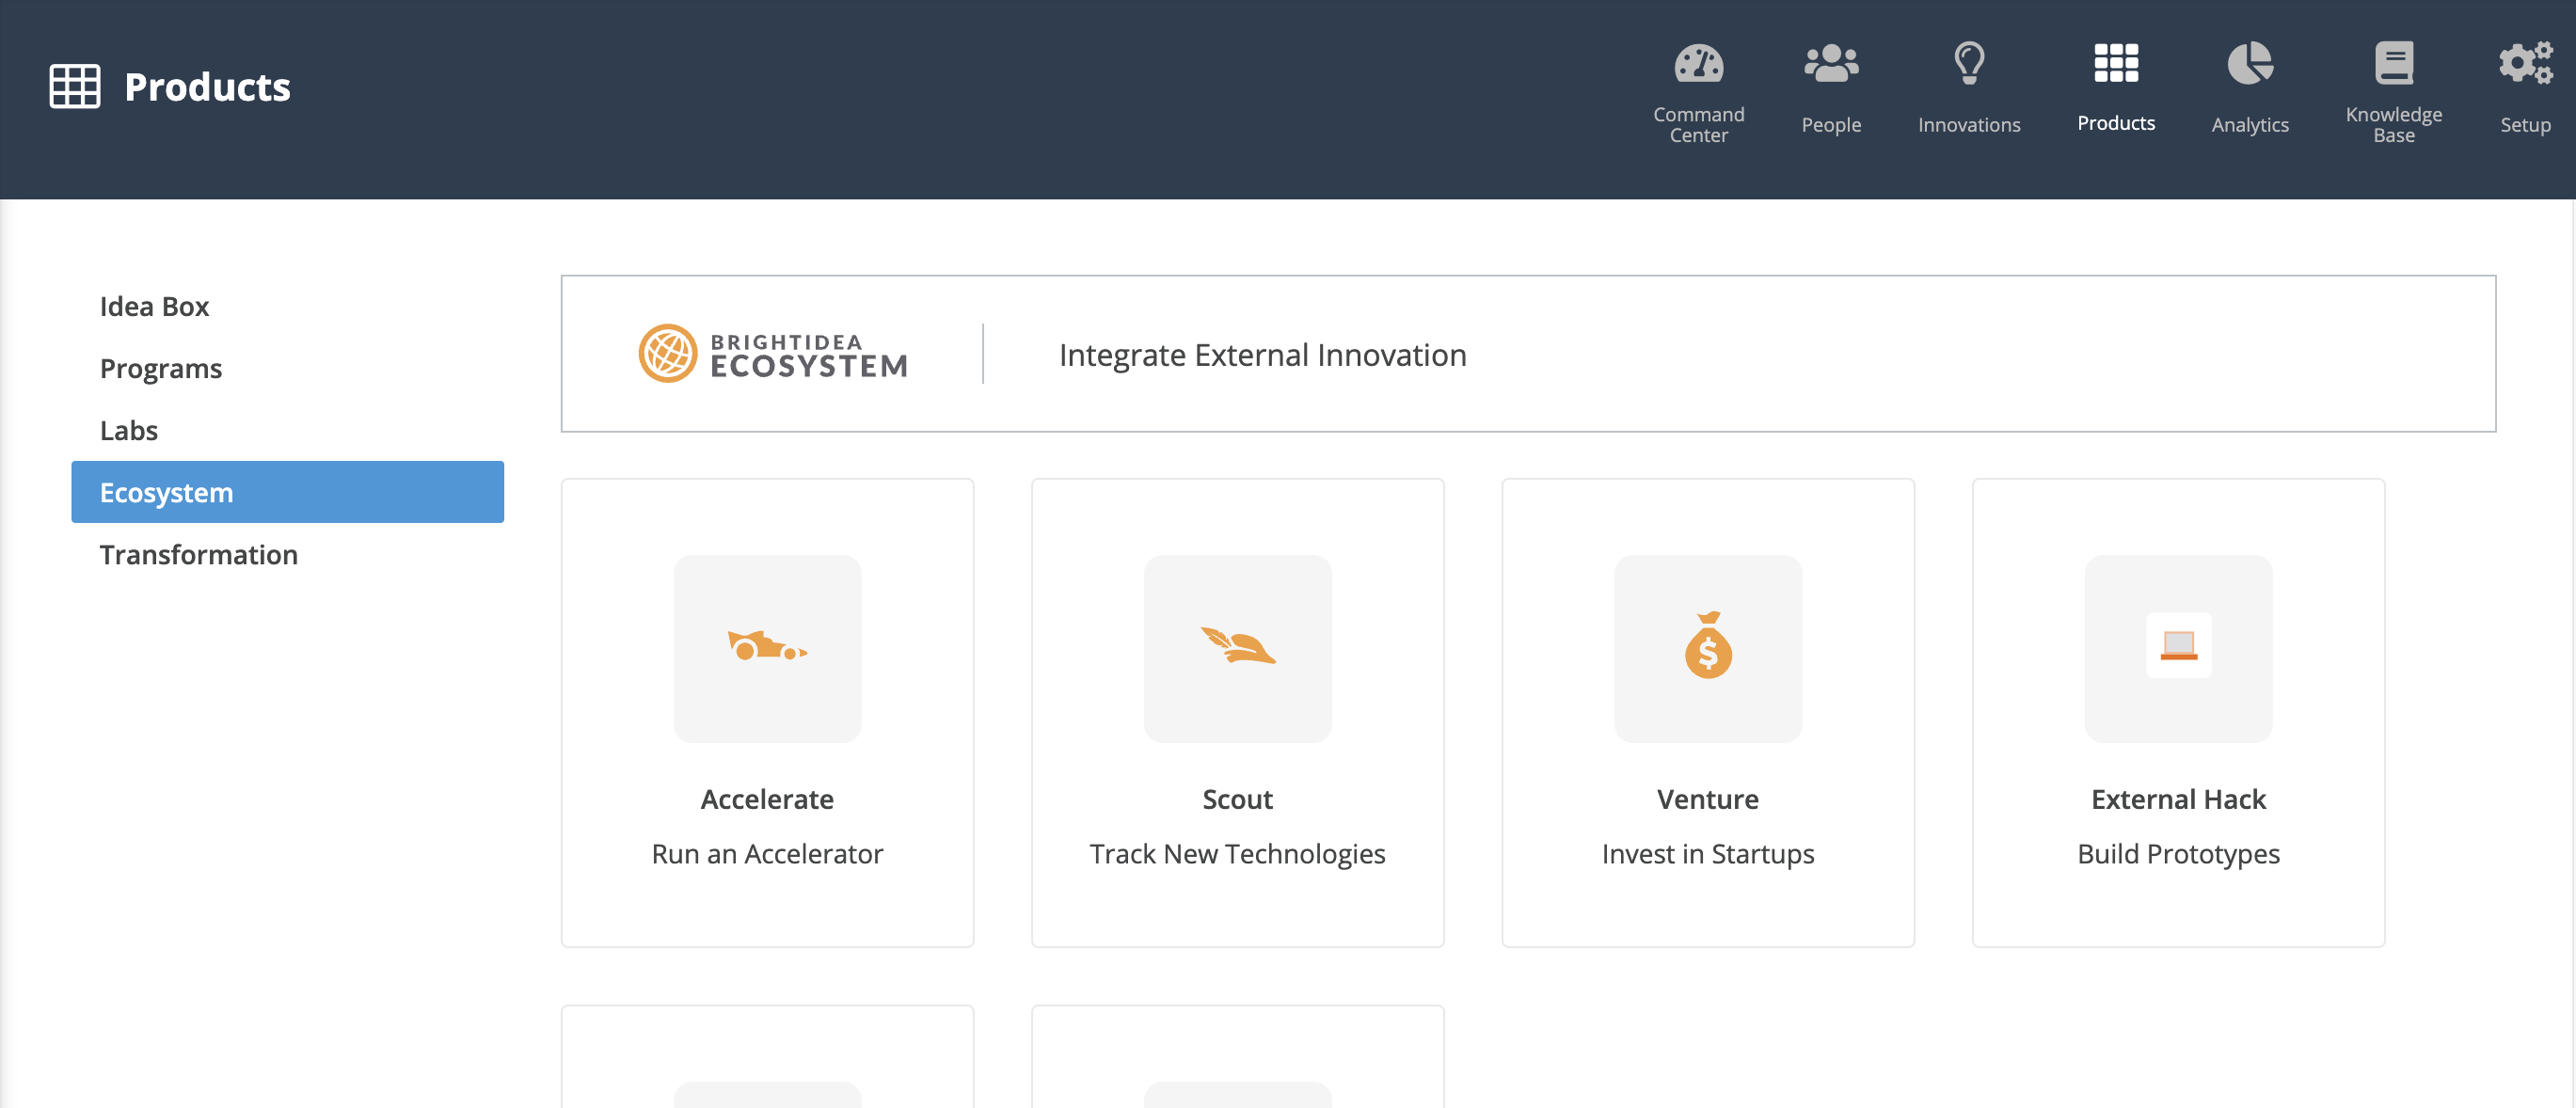Click the Knowledge Base nav label
The height and width of the screenshot is (1108, 2576).
pyautogui.click(x=2393, y=125)
